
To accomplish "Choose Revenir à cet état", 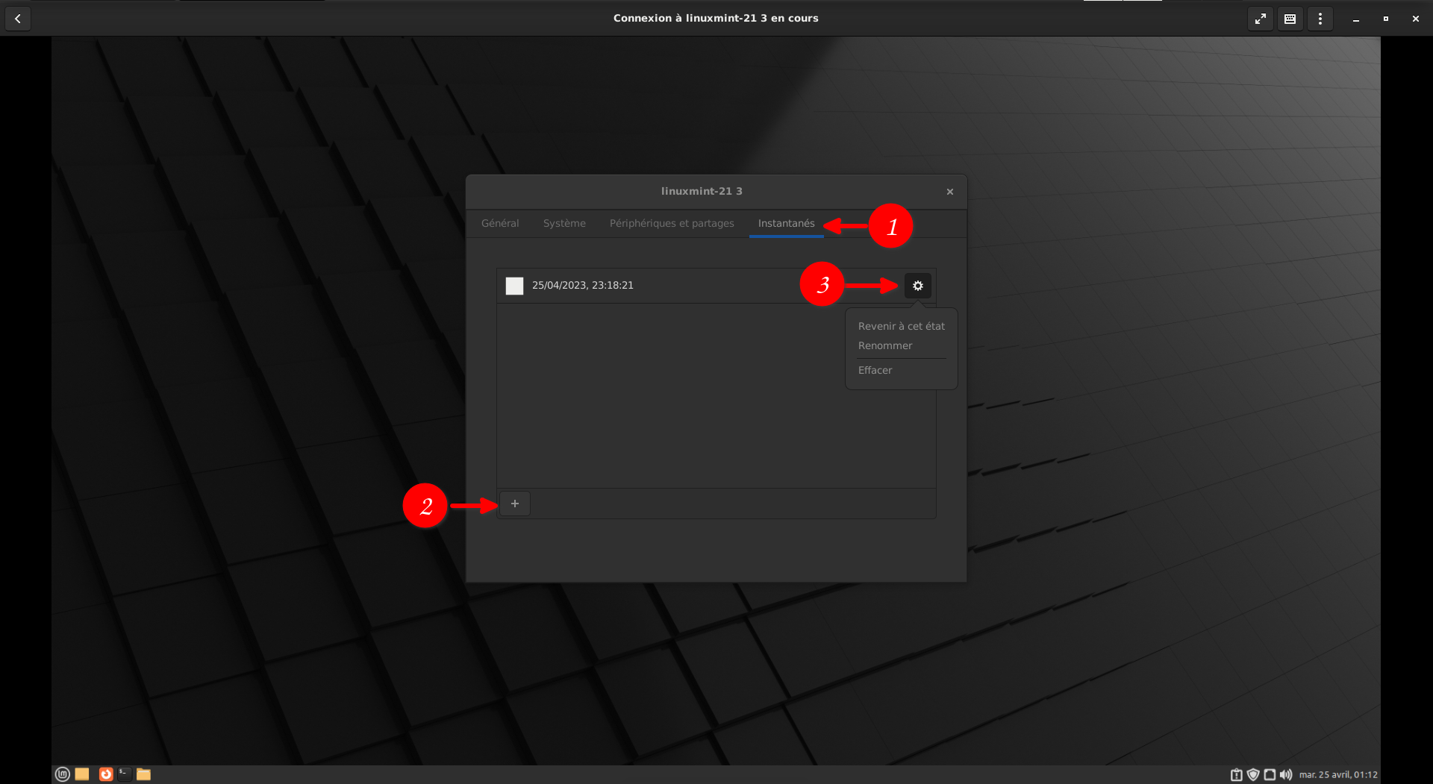I will (902, 326).
